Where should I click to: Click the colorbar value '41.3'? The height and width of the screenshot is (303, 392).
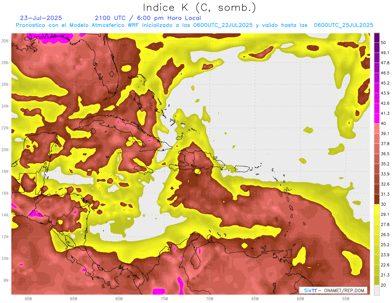pos(385,113)
